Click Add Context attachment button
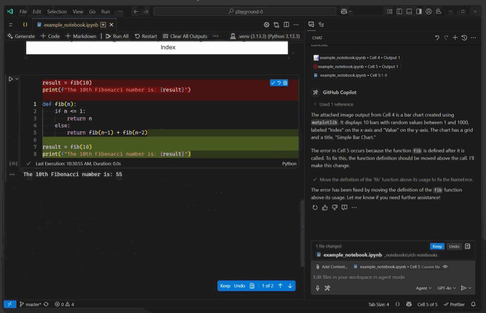Viewport: 486px width, 313px height. pyautogui.click(x=331, y=267)
